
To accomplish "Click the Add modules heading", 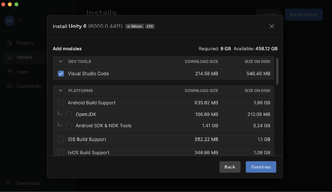I will pyautogui.click(x=67, y=49).
